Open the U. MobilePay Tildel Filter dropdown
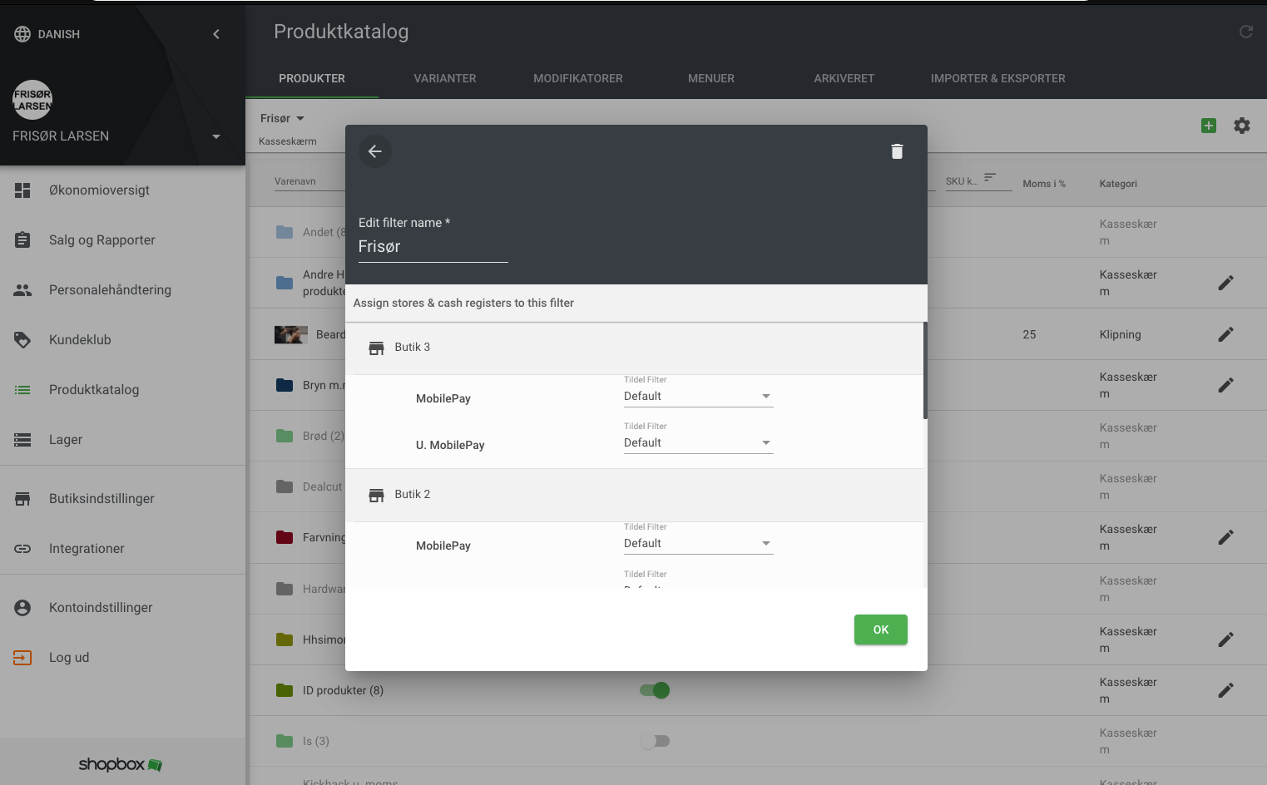The height and width of the screenshot is (785, 1267). point(698,443)
